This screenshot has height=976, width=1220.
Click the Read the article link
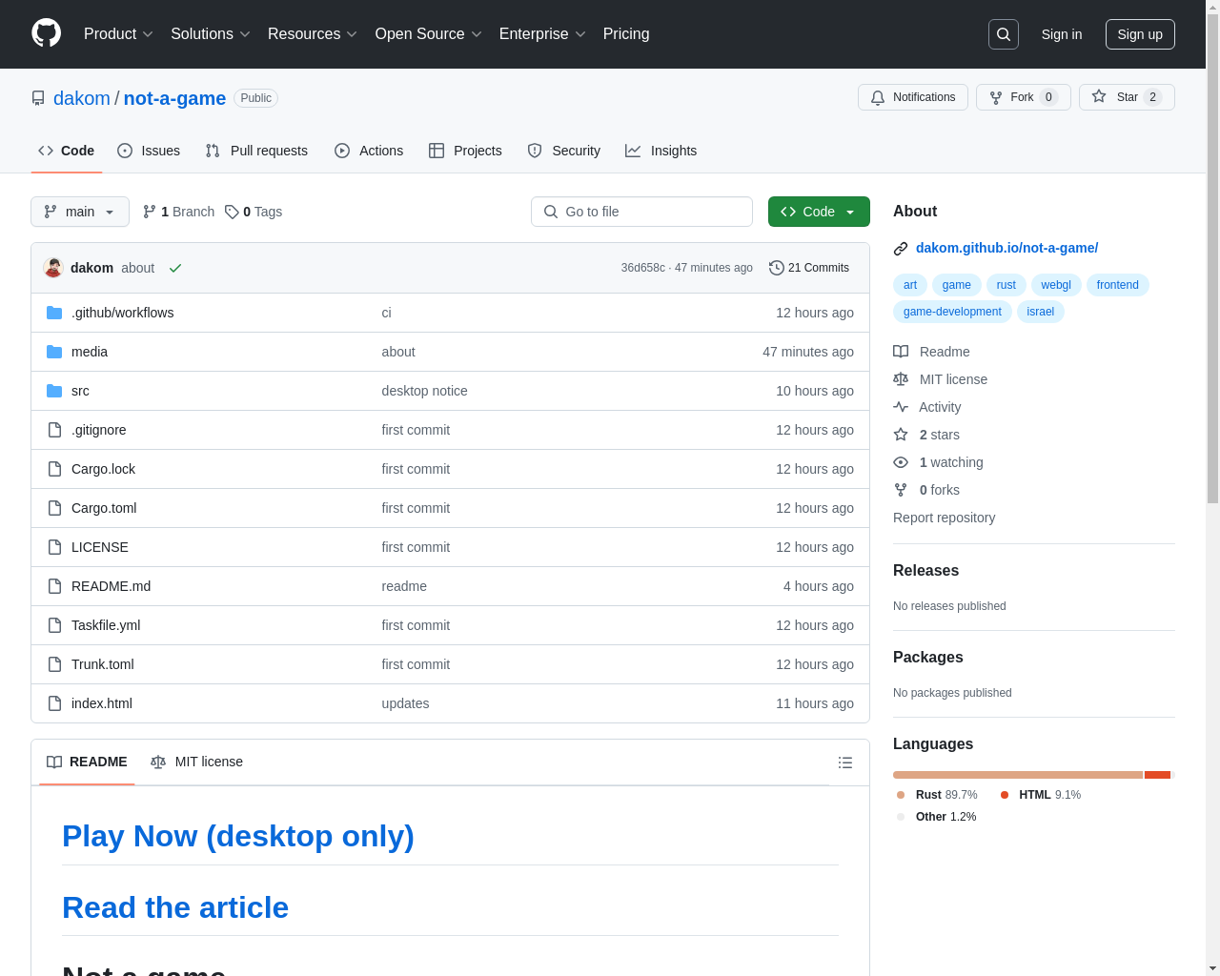click(x=175, y=907)
